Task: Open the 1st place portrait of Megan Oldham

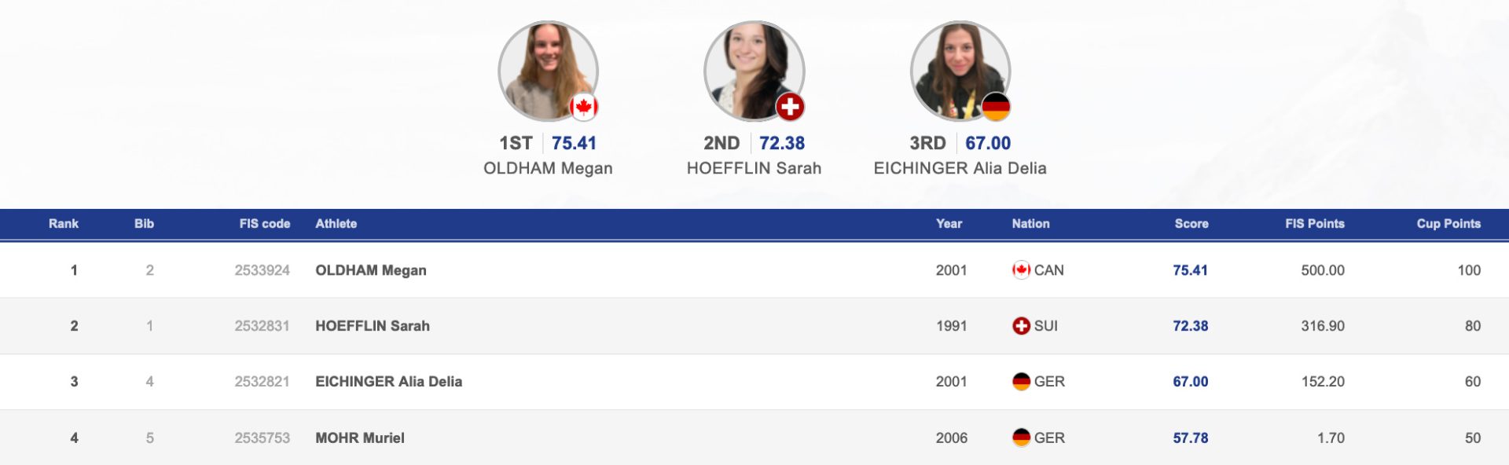Action: (x=548, y=71)
